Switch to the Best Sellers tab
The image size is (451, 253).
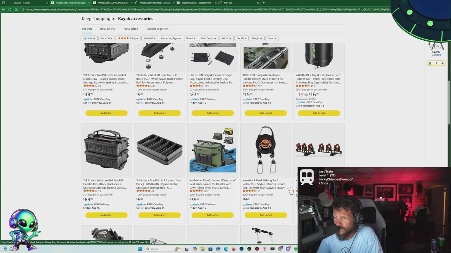[x=107, y=29]
